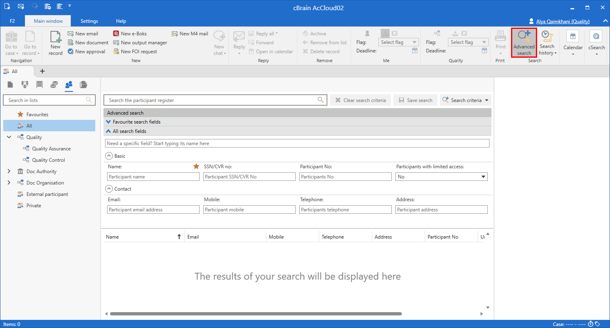The width and height of the screenshot is (610, 328).
Task: Click the results horizontal scrollbar
Action: pyautogui.click(x=256, y=314)
